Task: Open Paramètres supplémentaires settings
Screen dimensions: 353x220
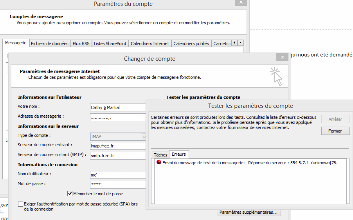Action: click(x=249, y=212)
